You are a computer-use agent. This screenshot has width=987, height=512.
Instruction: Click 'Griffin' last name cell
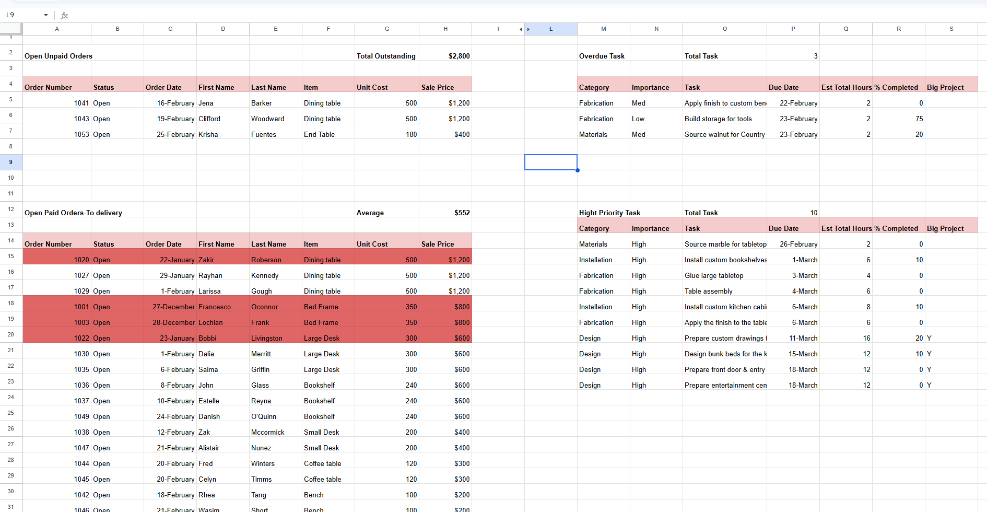(x=276, y=366)
